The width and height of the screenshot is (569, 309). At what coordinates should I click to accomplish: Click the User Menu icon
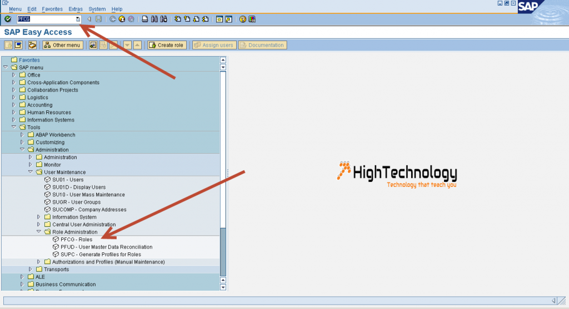tap(8, 45)
